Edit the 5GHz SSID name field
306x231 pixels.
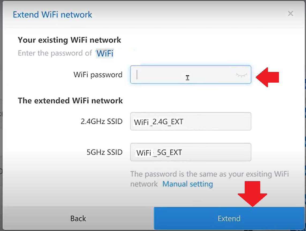pyautogui.click(x=190, y=152)
